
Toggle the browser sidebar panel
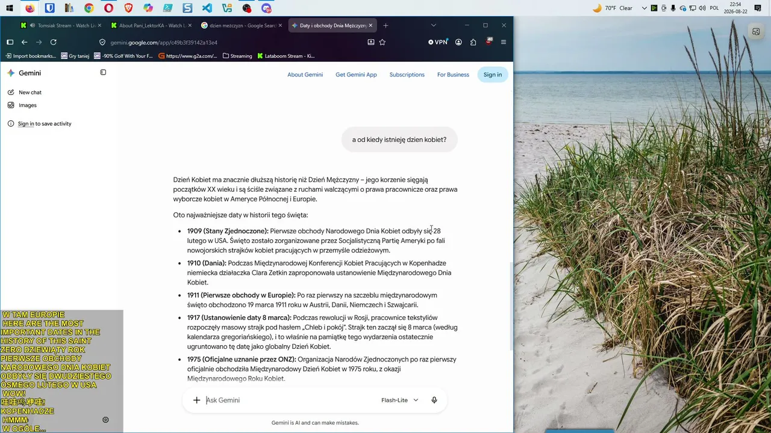coord(10,42)
